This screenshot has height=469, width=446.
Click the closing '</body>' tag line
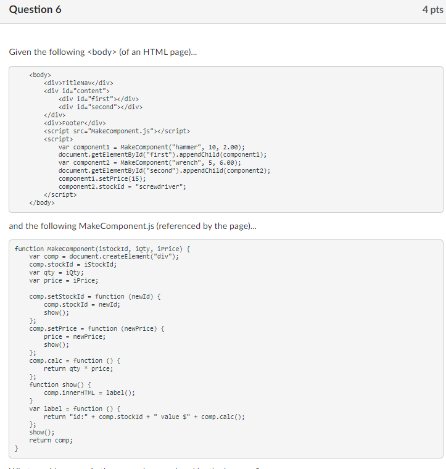42,203
